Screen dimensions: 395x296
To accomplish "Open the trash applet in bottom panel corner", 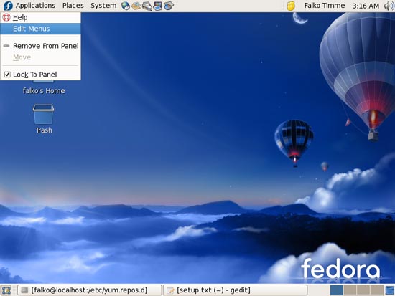I will [390, 290].
